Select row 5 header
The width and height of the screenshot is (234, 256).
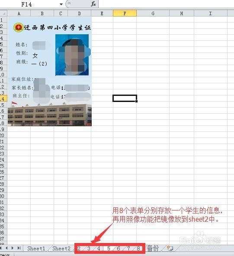click(3, 44)
